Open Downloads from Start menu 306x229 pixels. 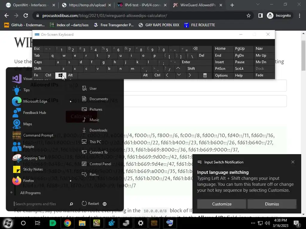[x=94, y=130]
